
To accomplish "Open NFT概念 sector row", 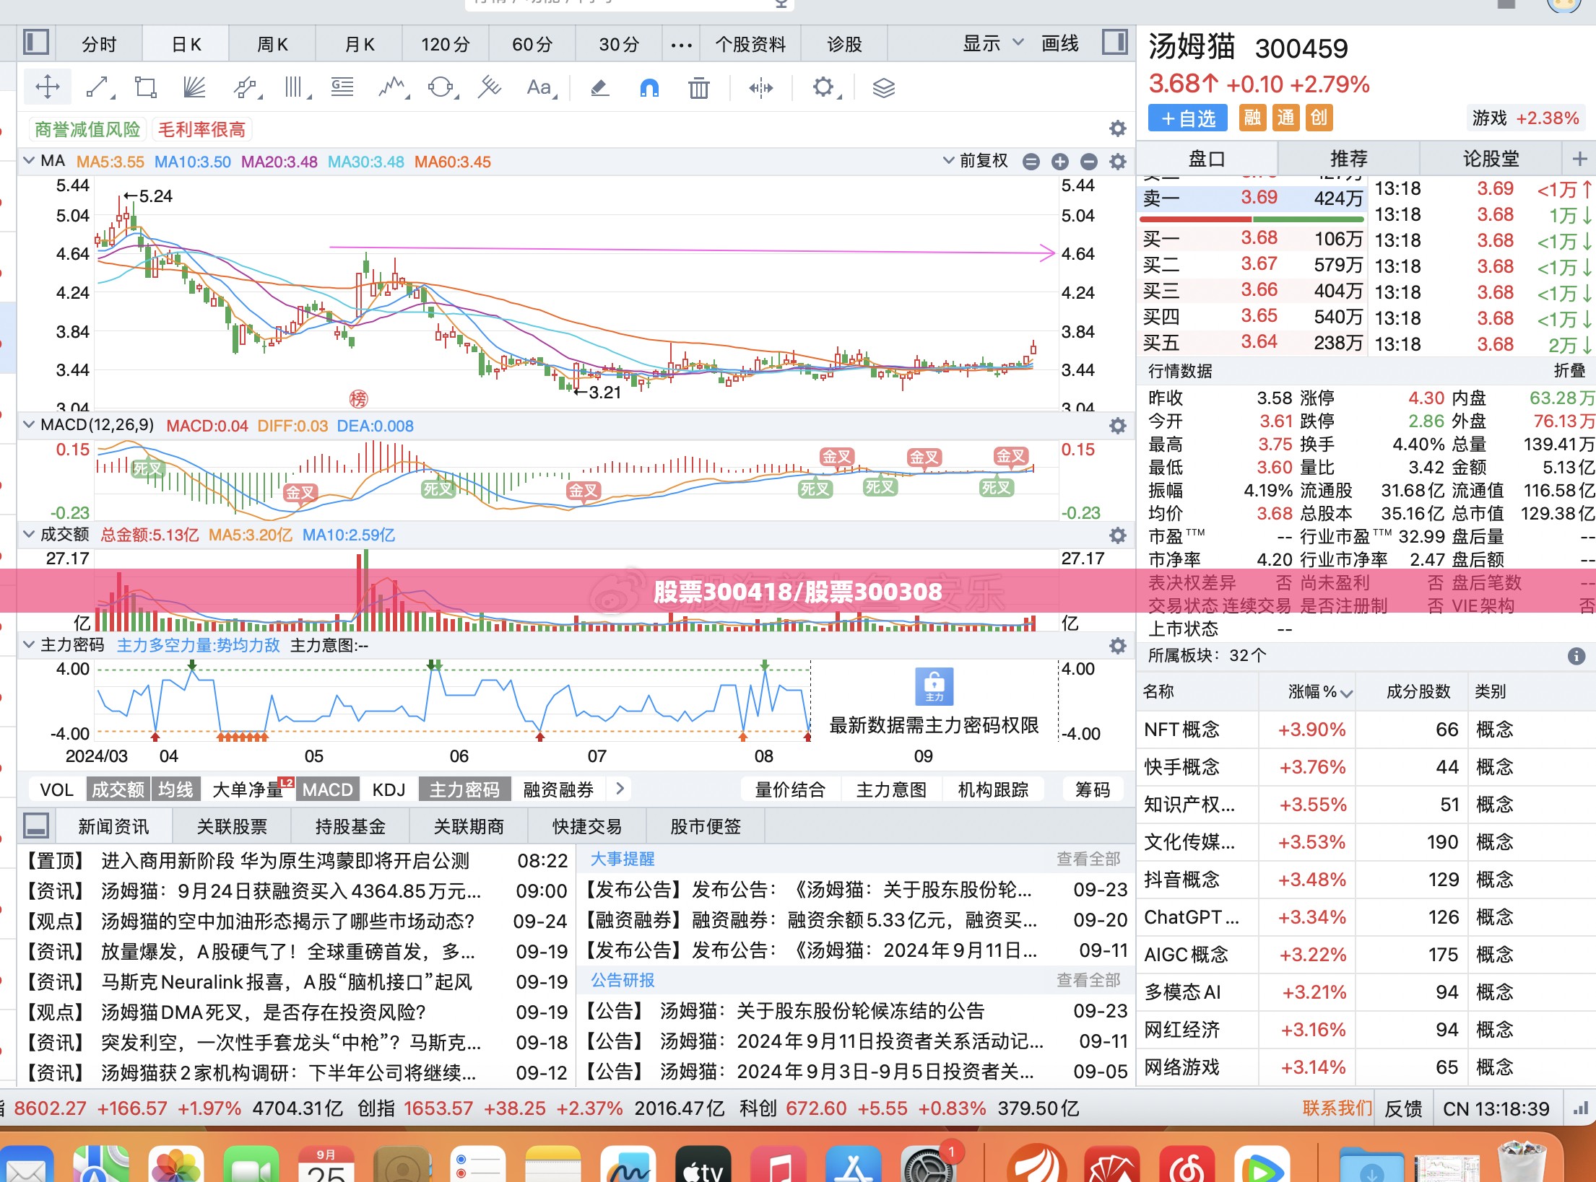I will tap(1366, 730).
